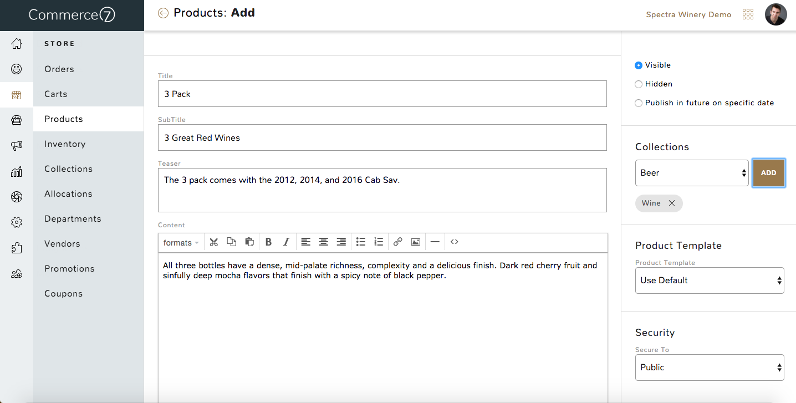Insert a horizontal line

pyautogui.click(x=435, y=242)
